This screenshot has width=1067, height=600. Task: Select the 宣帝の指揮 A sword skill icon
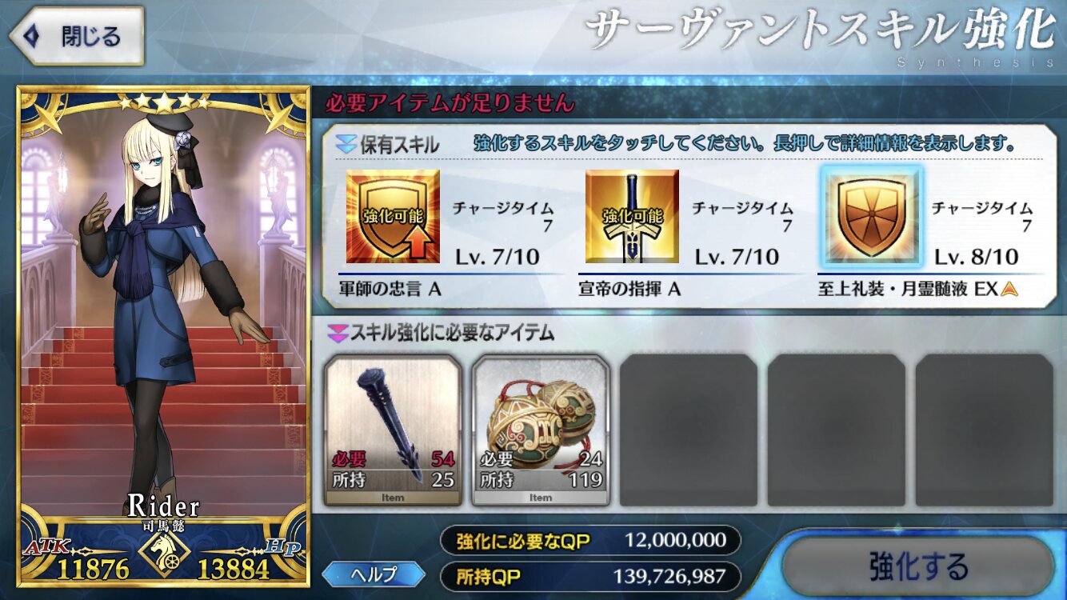click(x=632, y=217)
